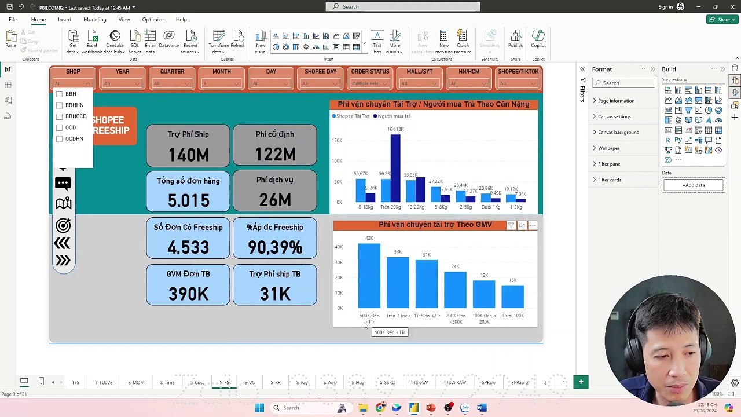741x417 pixels.
Task: Expand the Wallpaper section
Action: [608, 148]
